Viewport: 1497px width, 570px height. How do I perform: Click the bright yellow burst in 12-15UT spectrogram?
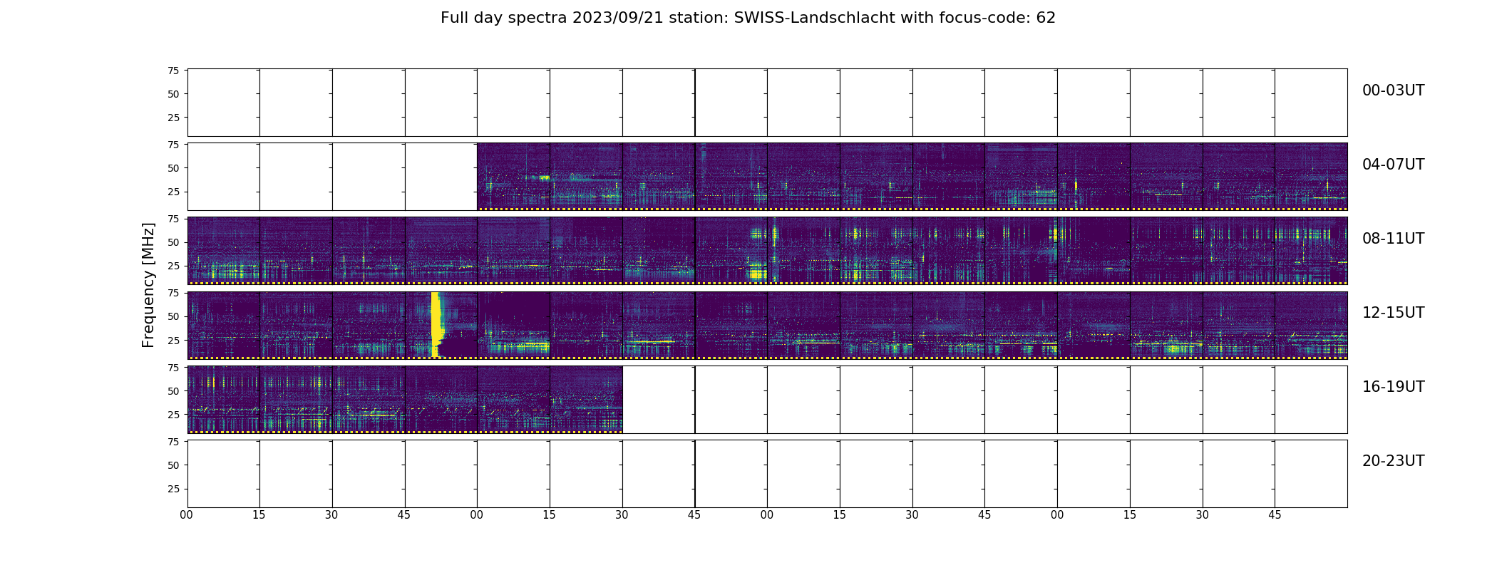pos(437,324)
